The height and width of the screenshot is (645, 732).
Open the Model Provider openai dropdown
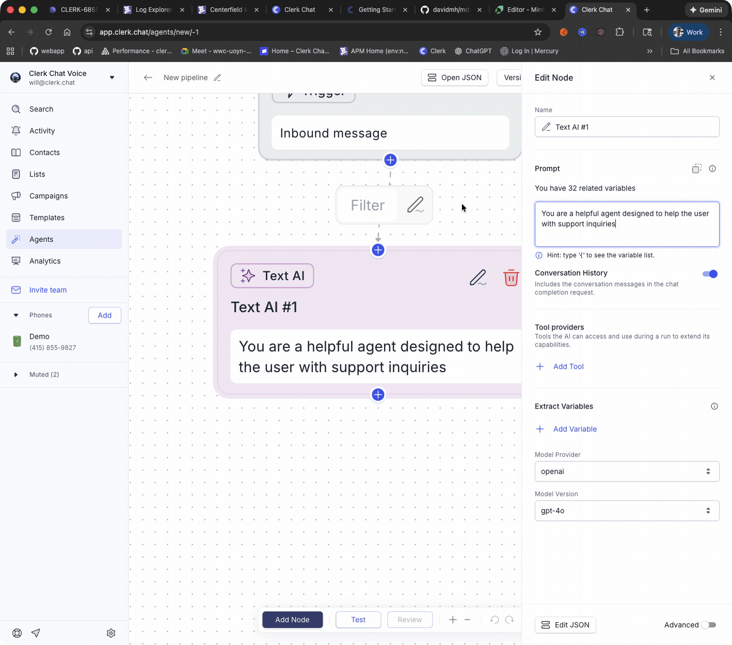(x=627, y=471)
